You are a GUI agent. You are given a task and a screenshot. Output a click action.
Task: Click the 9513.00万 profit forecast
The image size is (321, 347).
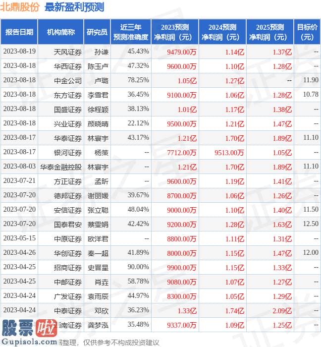(229, 153)
